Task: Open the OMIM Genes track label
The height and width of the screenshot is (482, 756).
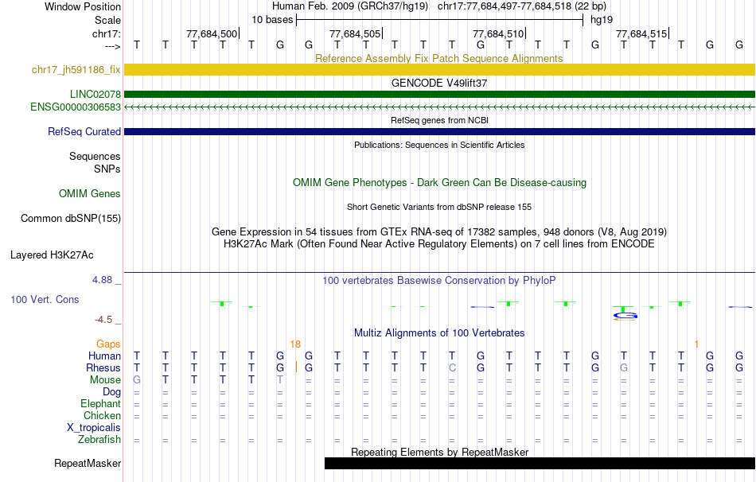Action: pyautogui.click(x=90, y=194)
